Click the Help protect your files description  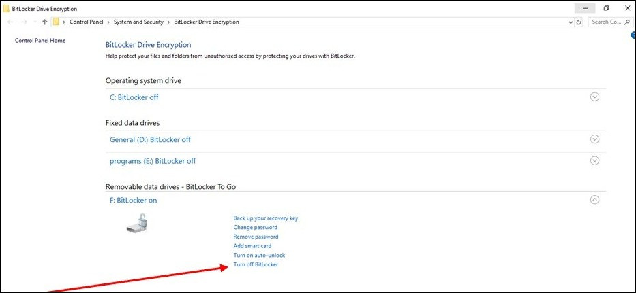tap(230, 56)
